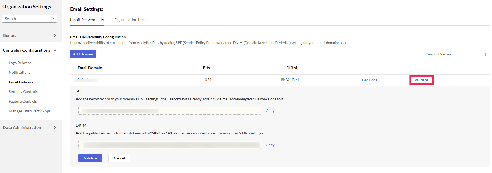Collapse the Controls / Configurations section
The image size is (492, 173).
[55, 50]
